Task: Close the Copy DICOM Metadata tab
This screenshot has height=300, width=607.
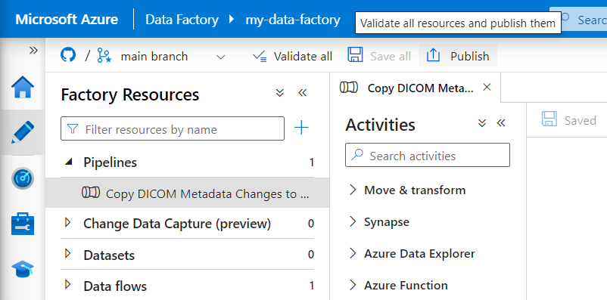Action: pos(487,88)
